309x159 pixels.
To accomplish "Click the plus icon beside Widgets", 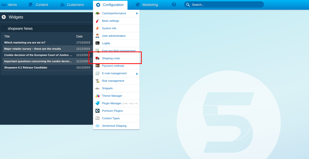I will tap(4, 17).
